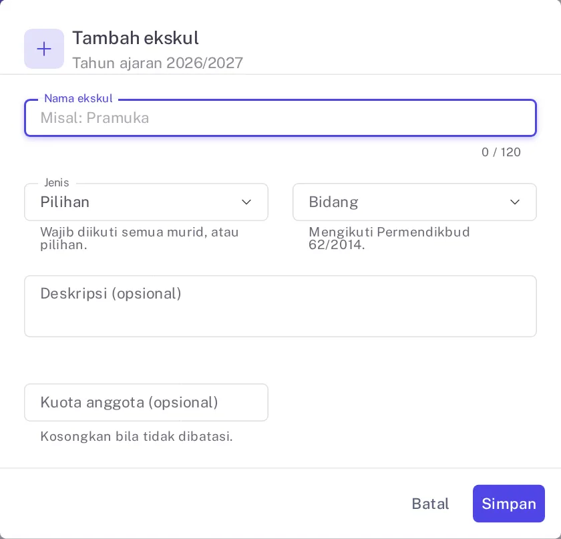Save the form with Simpan

pyautogui.click(x=508, y=504)
